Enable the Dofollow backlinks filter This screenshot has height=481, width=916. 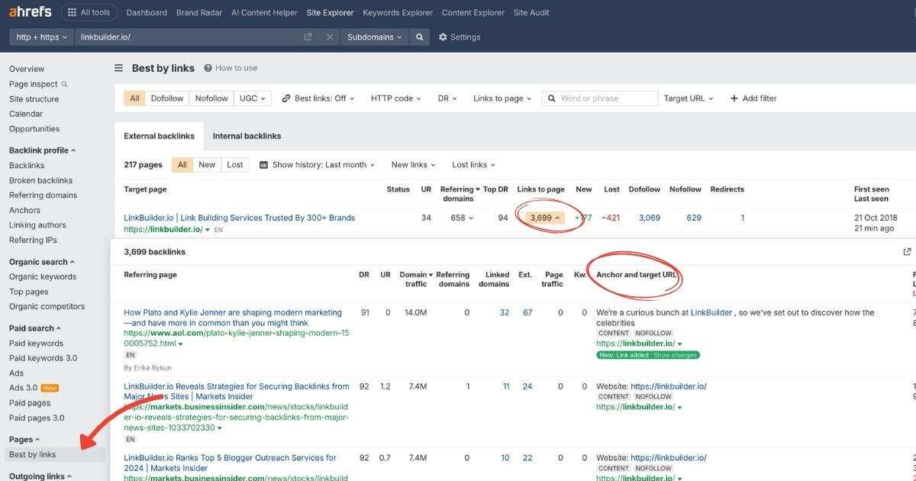(166, 98)
